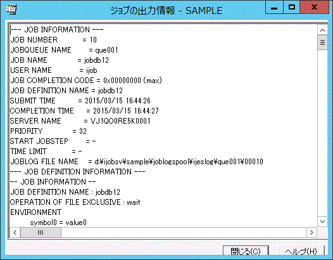Click the vertical scrollbar down arrow
The height and width of the screenshot is (260, 333).
pos(322,221)
